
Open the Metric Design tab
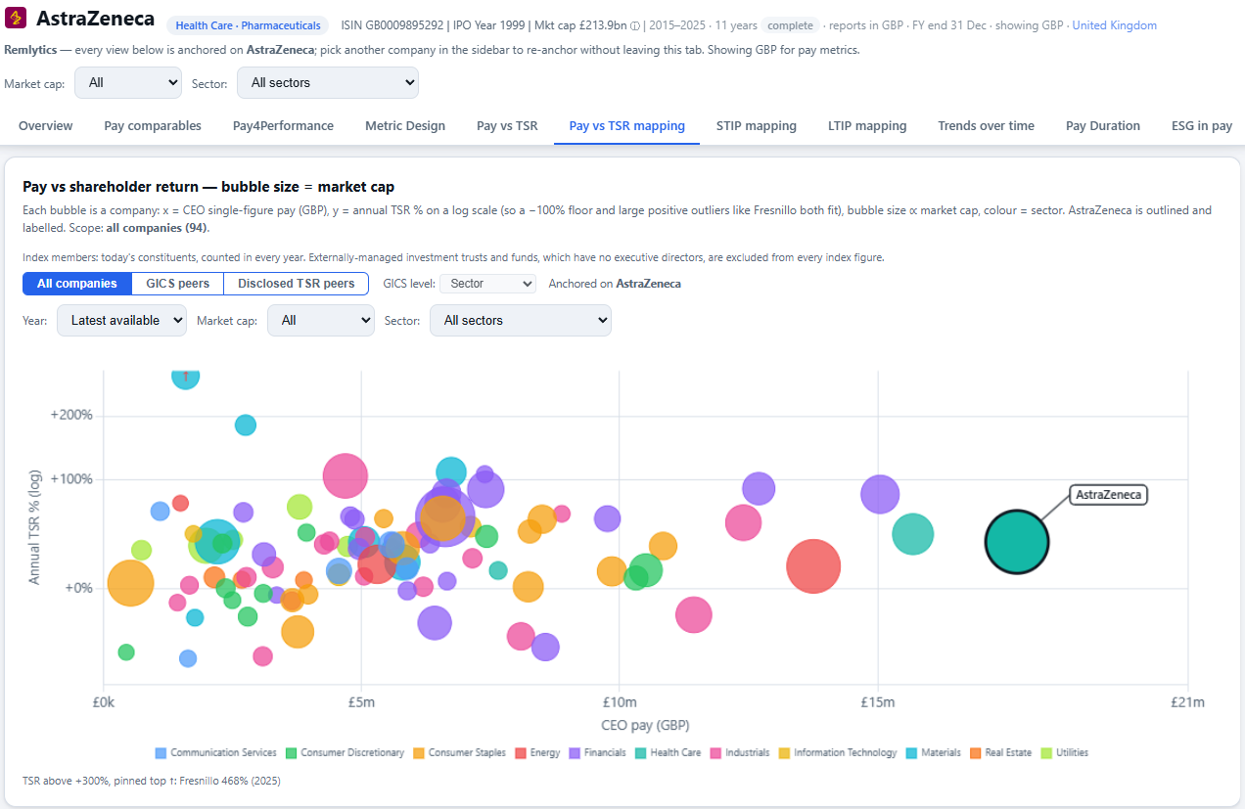(x=405, y=125)
